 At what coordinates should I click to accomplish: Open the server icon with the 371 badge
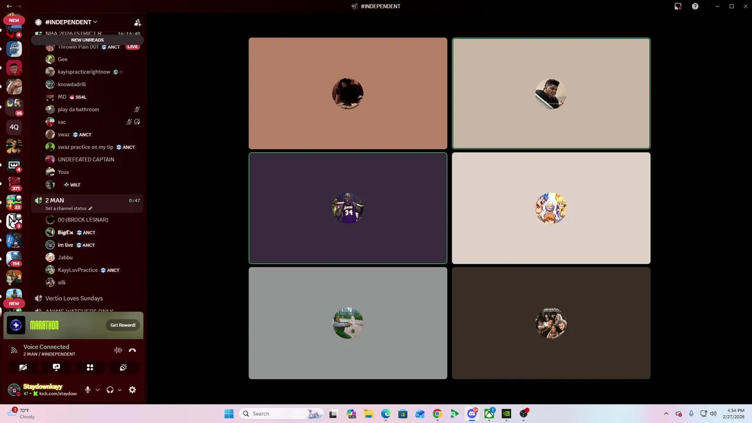(14, 183)
